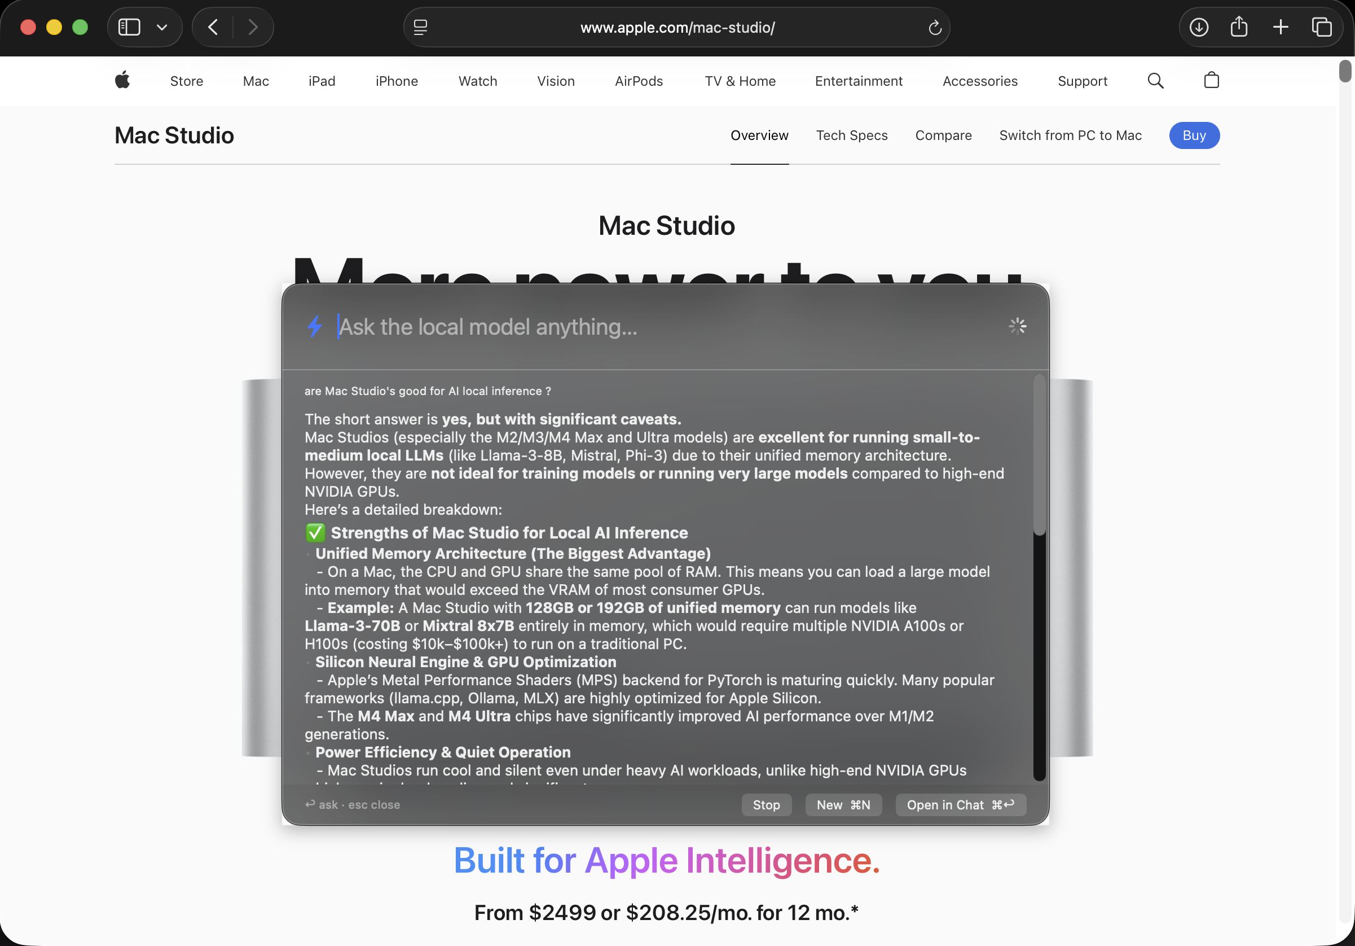Start a New query
Viewport: 1355px width, 946px height.
(x=843, y=804)
